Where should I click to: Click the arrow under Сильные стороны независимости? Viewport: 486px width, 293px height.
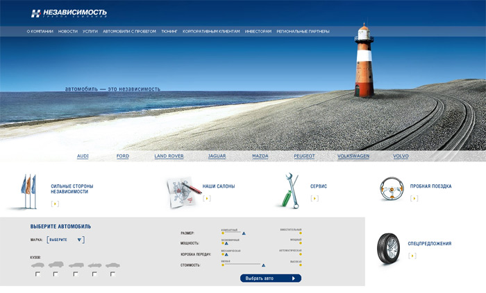pyautogui.click(x=55, y=204)
